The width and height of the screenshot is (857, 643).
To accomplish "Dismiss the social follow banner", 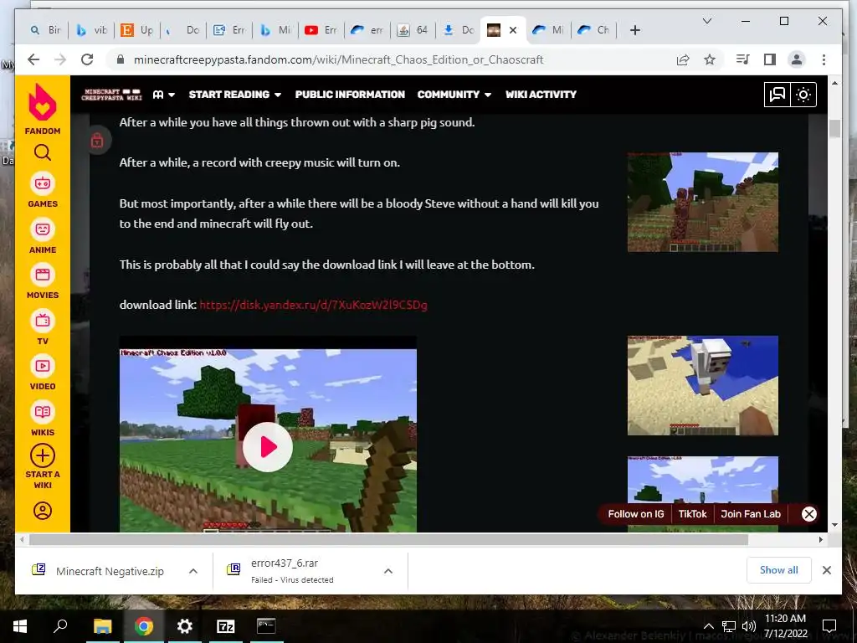I will [x=809, y=514].
